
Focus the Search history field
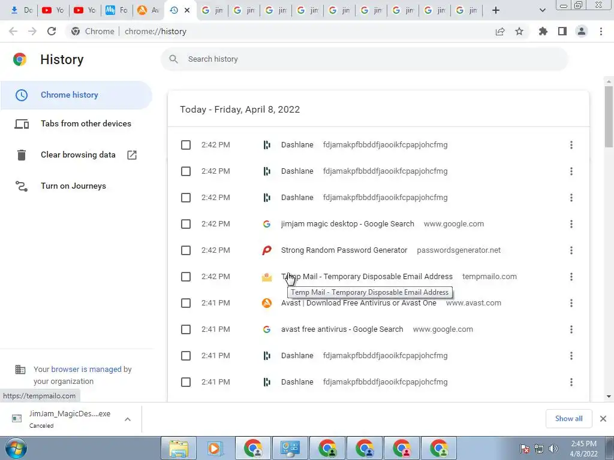(364, 59)
